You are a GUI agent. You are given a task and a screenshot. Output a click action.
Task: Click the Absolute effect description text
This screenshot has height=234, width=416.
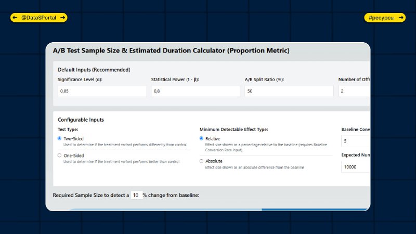255,167
